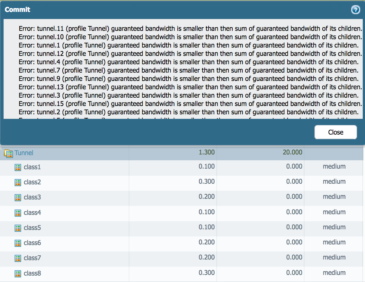Click the tunnel.12 error message line
The image size is (365, 282).
191,54
